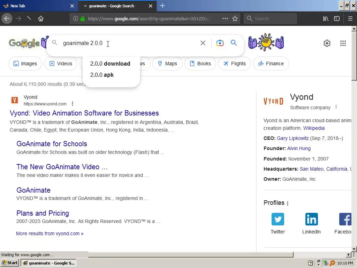Open the GoAnimate for Schools link
357x268 pixels.
click(52, 144)
